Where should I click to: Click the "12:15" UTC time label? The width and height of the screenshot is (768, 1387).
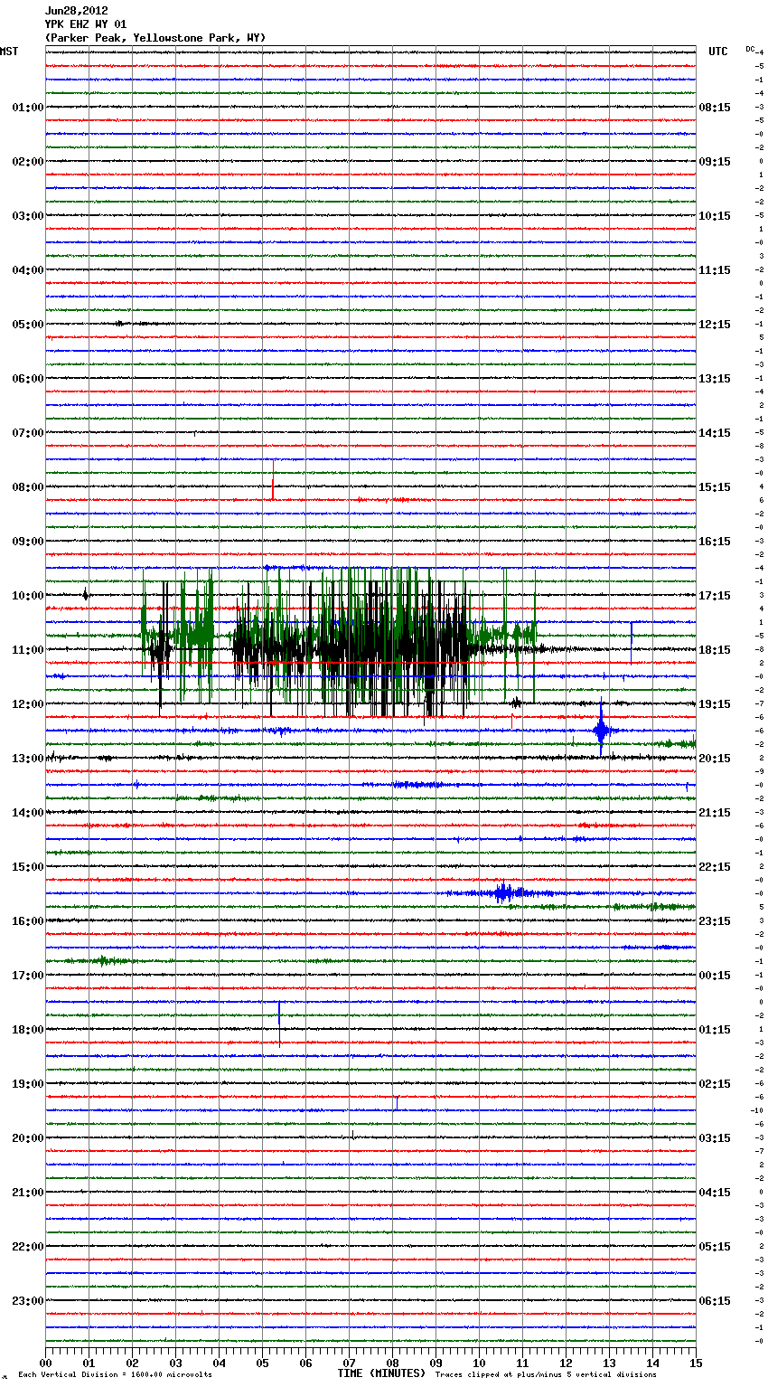(x=715, y=325)
